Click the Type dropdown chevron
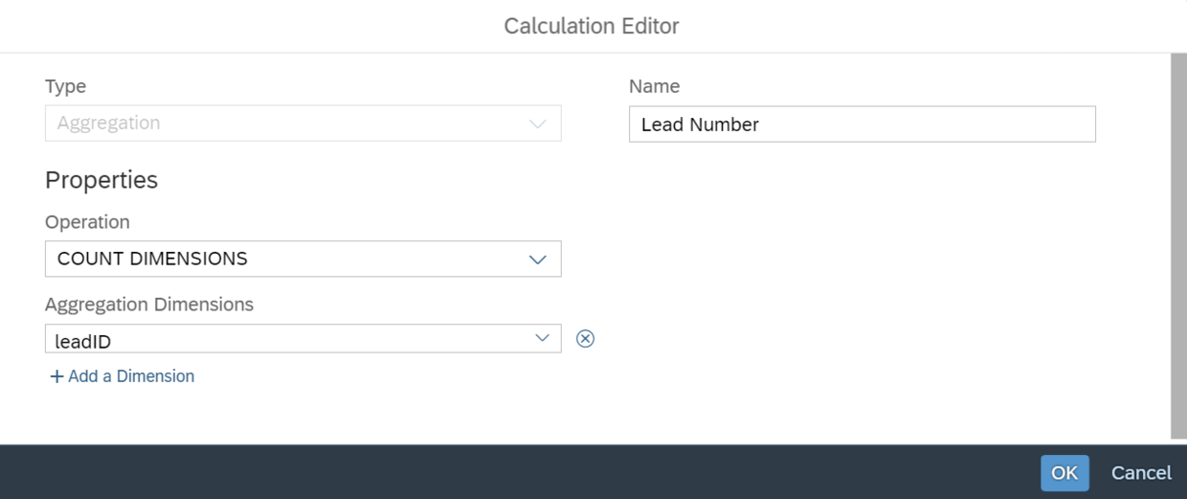The width and height of the screenshot is (1187, 499). pyautogui.click(x=537, y=124)
